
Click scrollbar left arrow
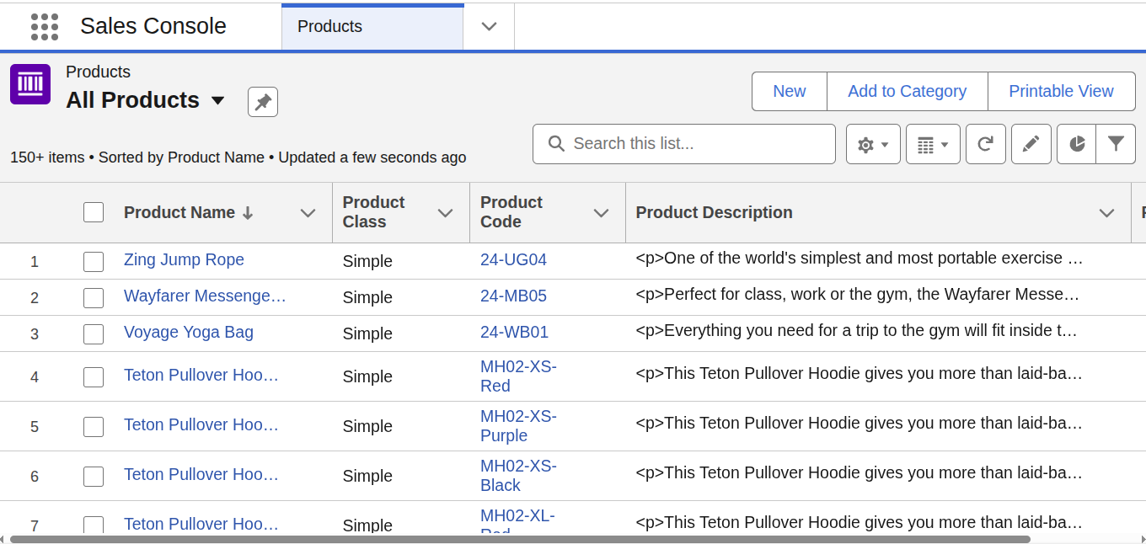(x=3, y=539)
